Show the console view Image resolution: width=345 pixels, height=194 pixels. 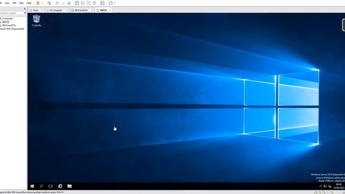point(102,3)
